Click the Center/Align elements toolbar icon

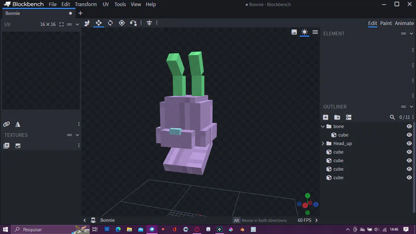(x=149, y=23)
